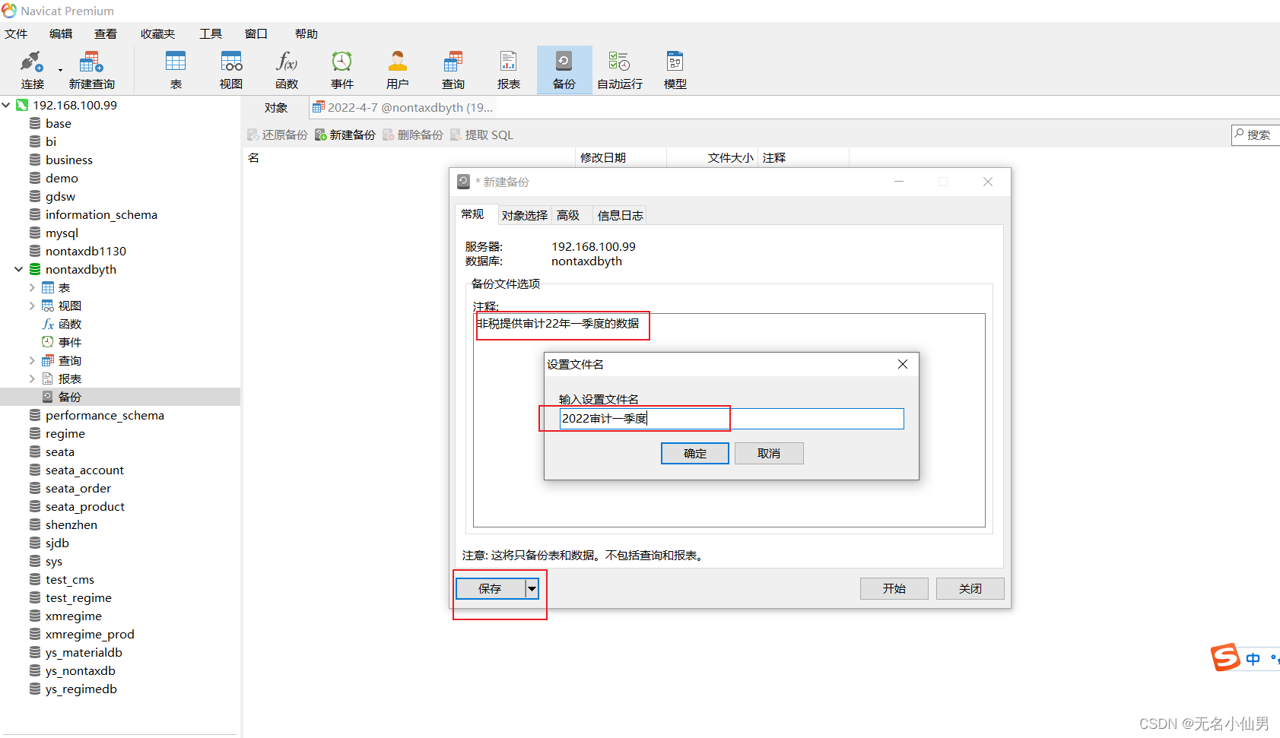
Task: Switch to the 高级 tab
Action: coord(568,215)
